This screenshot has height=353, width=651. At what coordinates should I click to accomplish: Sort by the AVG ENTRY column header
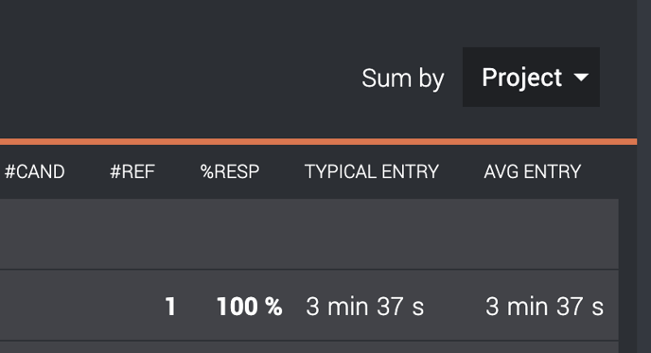[533, 171]
